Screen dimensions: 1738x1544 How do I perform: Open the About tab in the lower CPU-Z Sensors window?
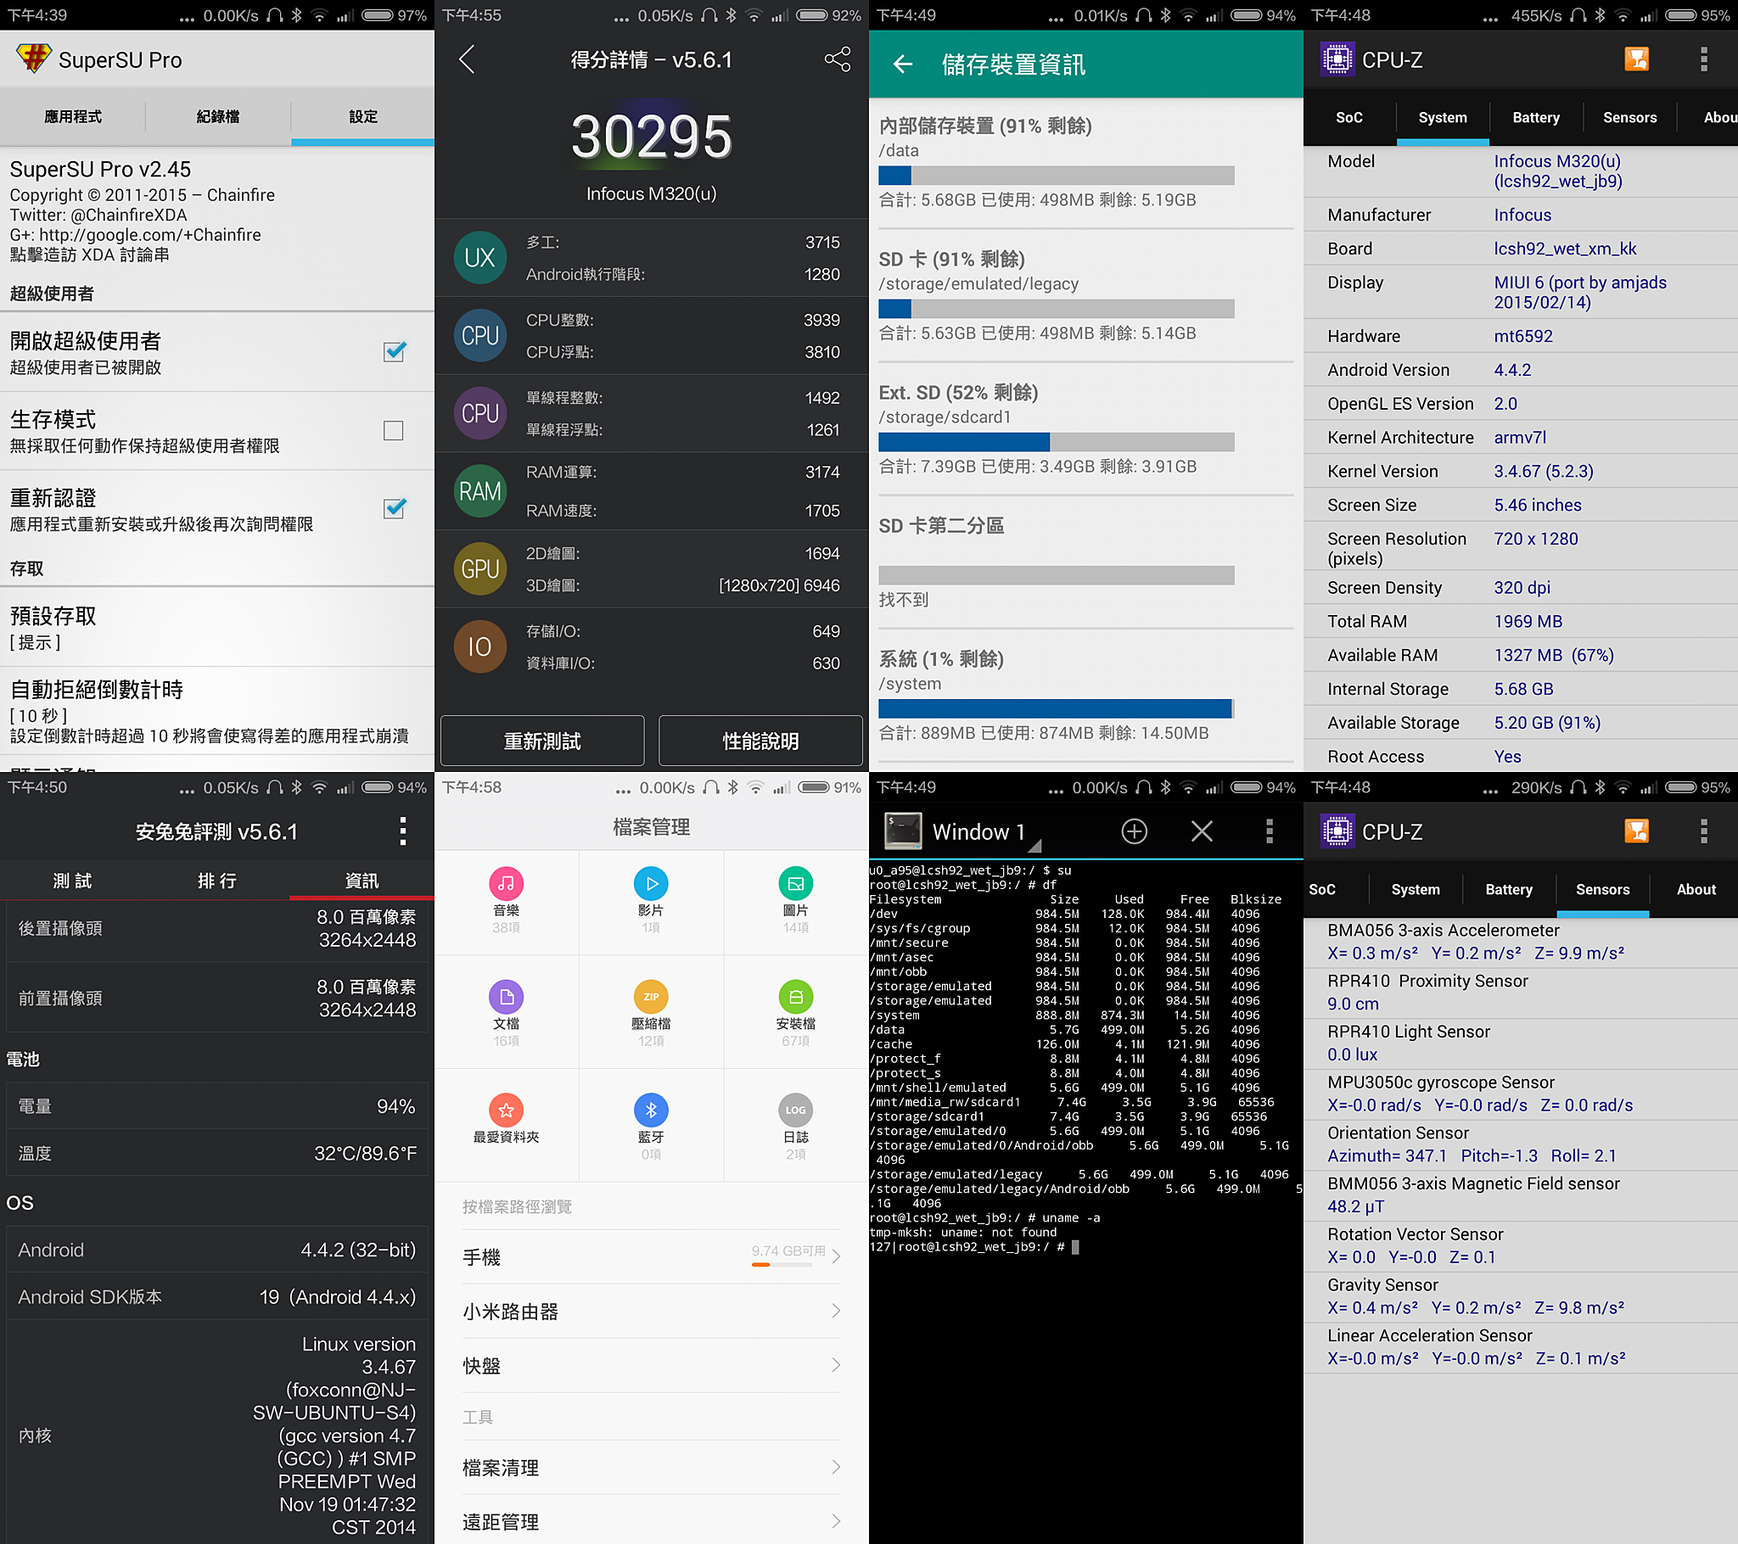point(1696,889)
